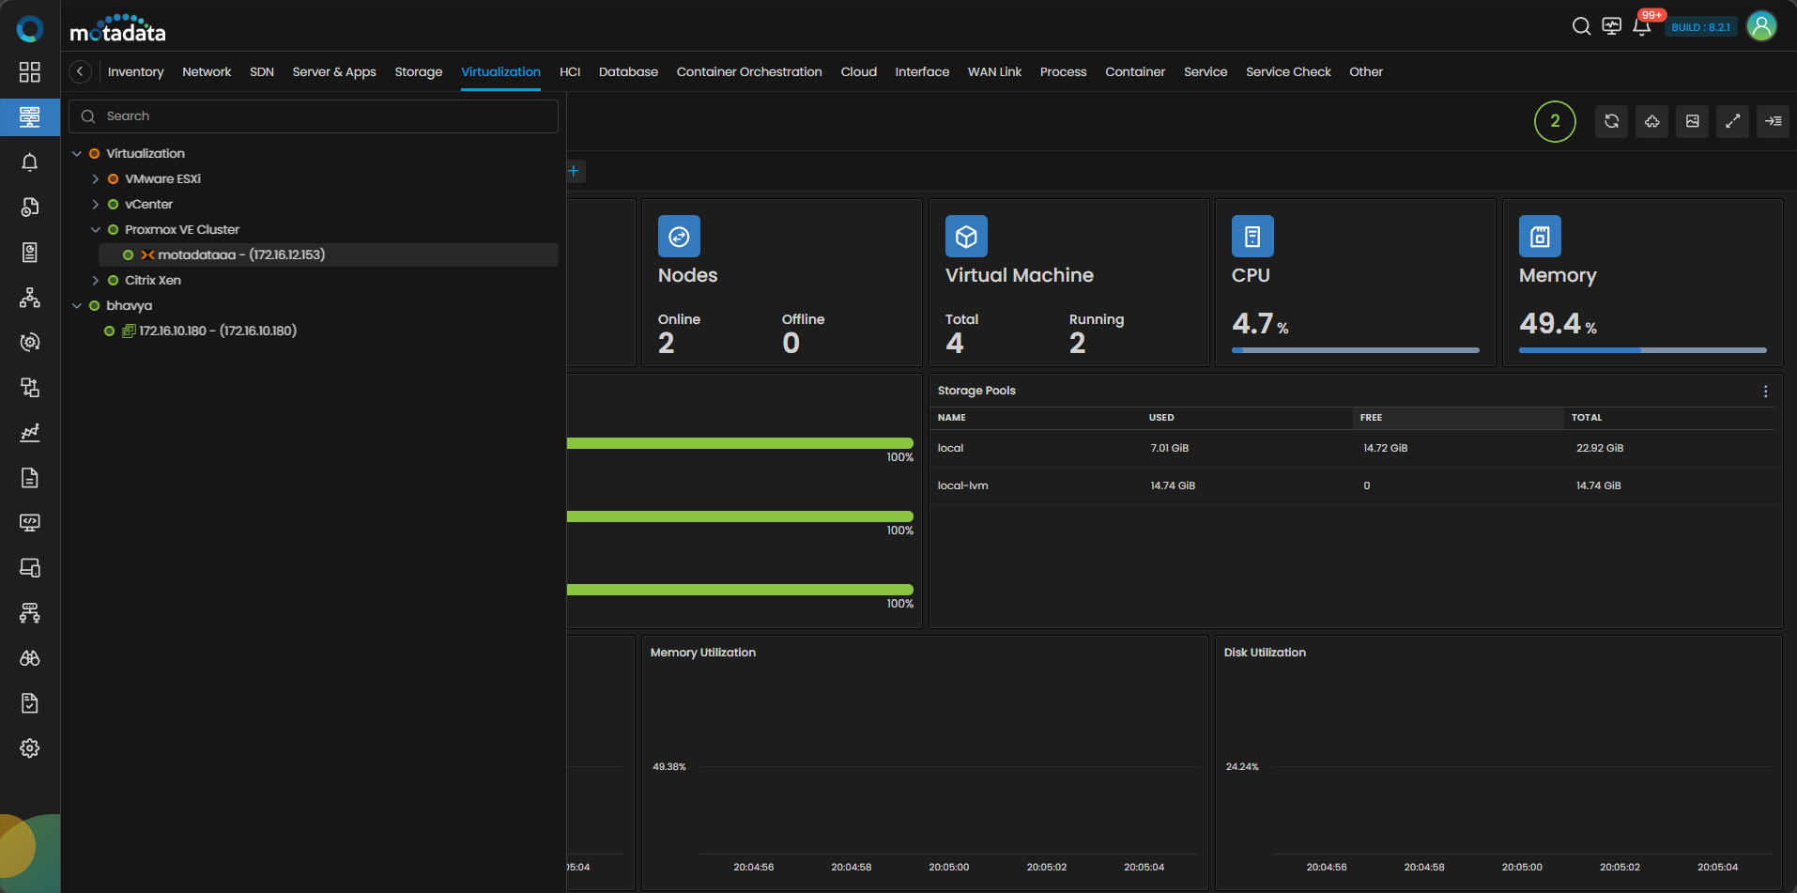Open the user profile avatar

tap(1761, 26)
